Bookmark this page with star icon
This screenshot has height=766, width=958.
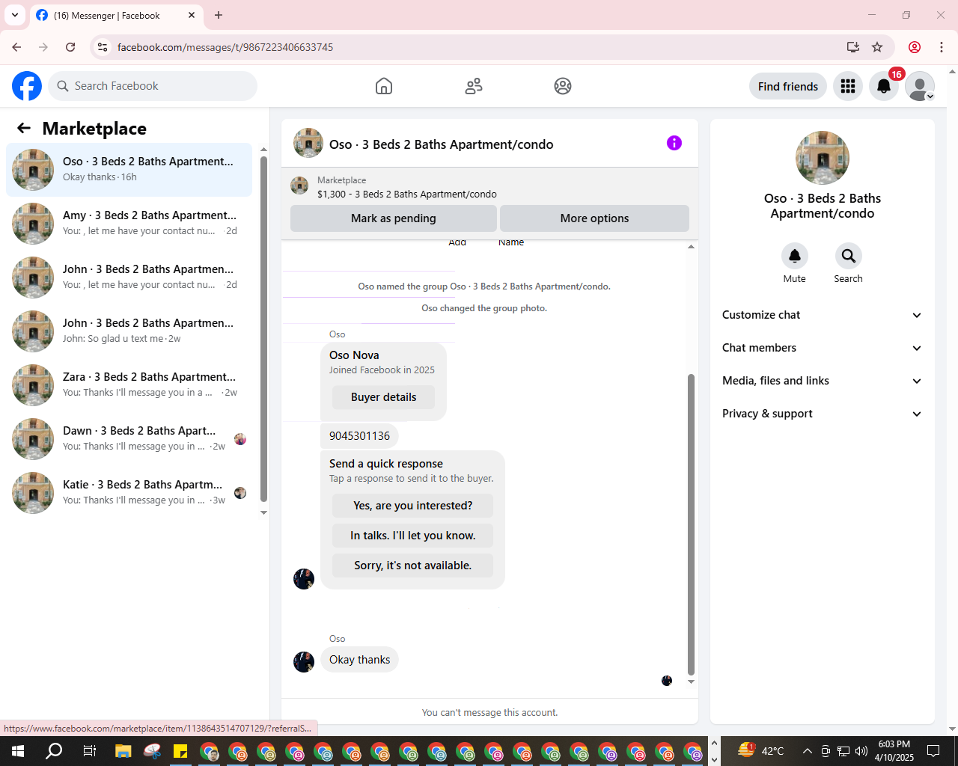point(877,47)
